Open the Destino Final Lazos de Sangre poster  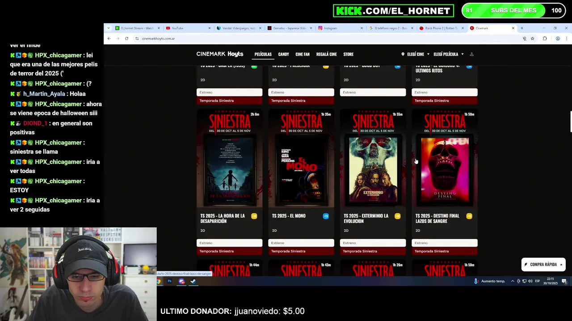(445, 159)
